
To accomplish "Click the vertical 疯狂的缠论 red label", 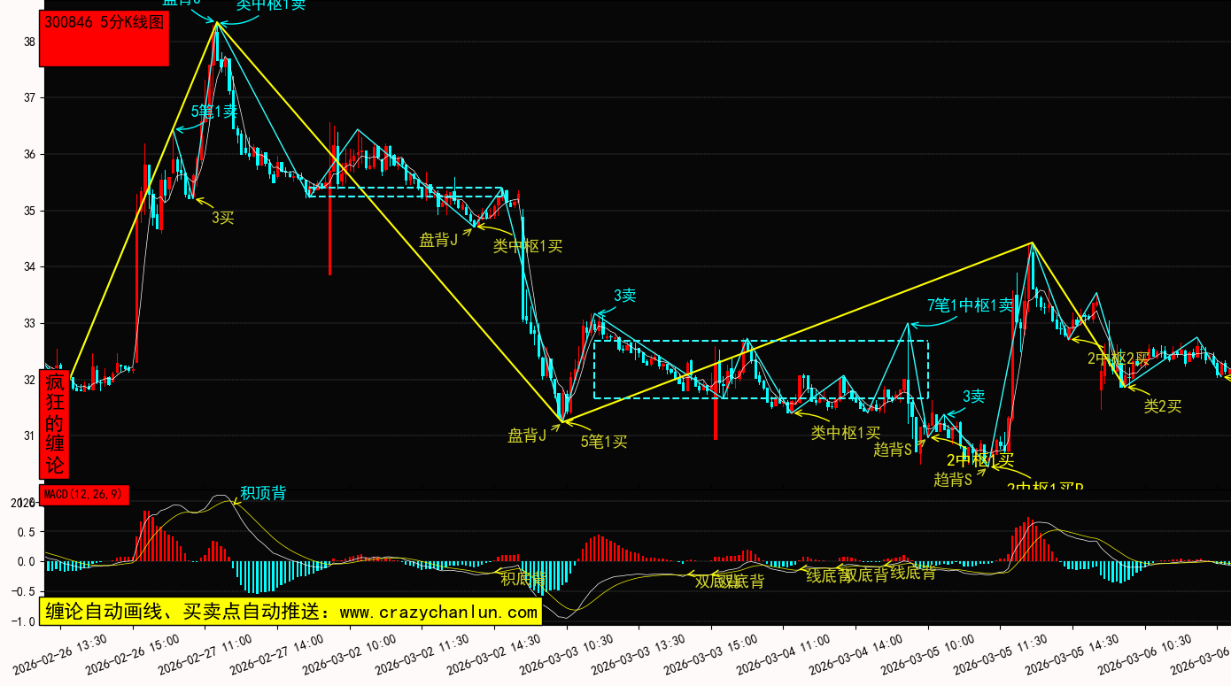I will coord(55,424).
